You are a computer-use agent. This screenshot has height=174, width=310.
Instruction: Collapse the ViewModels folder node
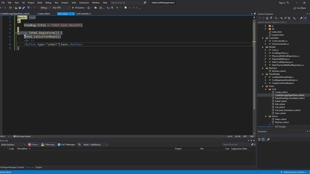coord(263,74)
